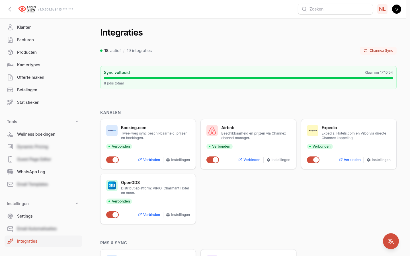
Task: Click the Booking.com logo icon
Action: click(112, 131)
